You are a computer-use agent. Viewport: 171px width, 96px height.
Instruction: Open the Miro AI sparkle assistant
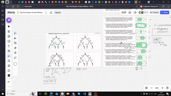(x=9, y=20)
